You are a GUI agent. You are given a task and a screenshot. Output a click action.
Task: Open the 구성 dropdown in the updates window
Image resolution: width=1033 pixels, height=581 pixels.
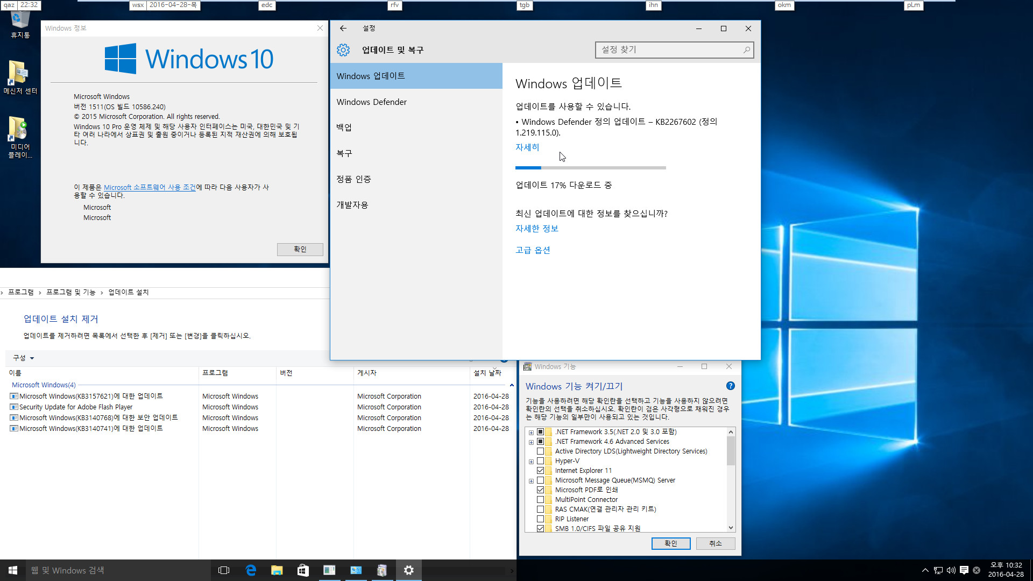click(24, 358)
